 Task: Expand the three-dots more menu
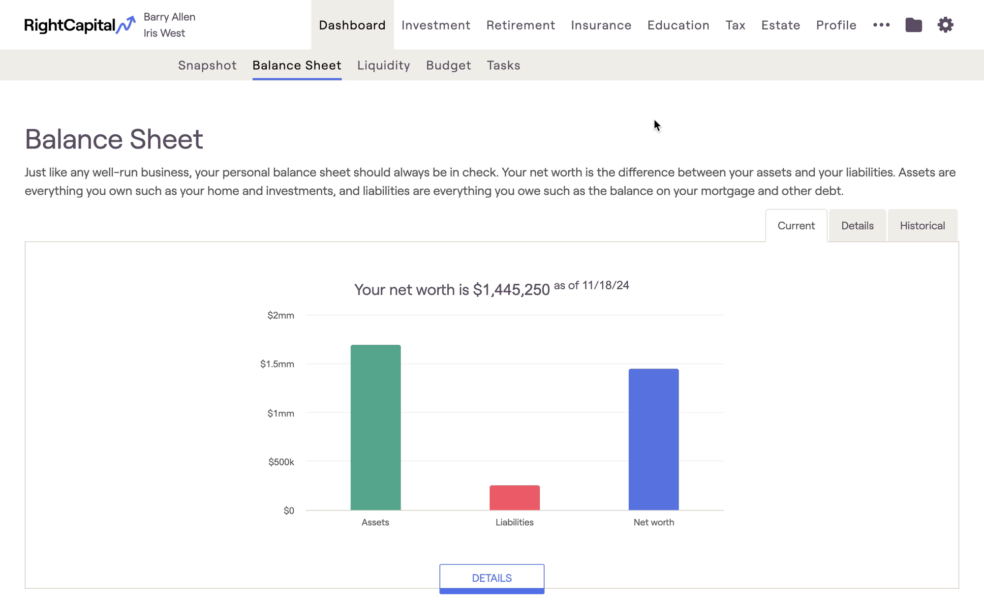pyautogui.click(x=881, y=25)
